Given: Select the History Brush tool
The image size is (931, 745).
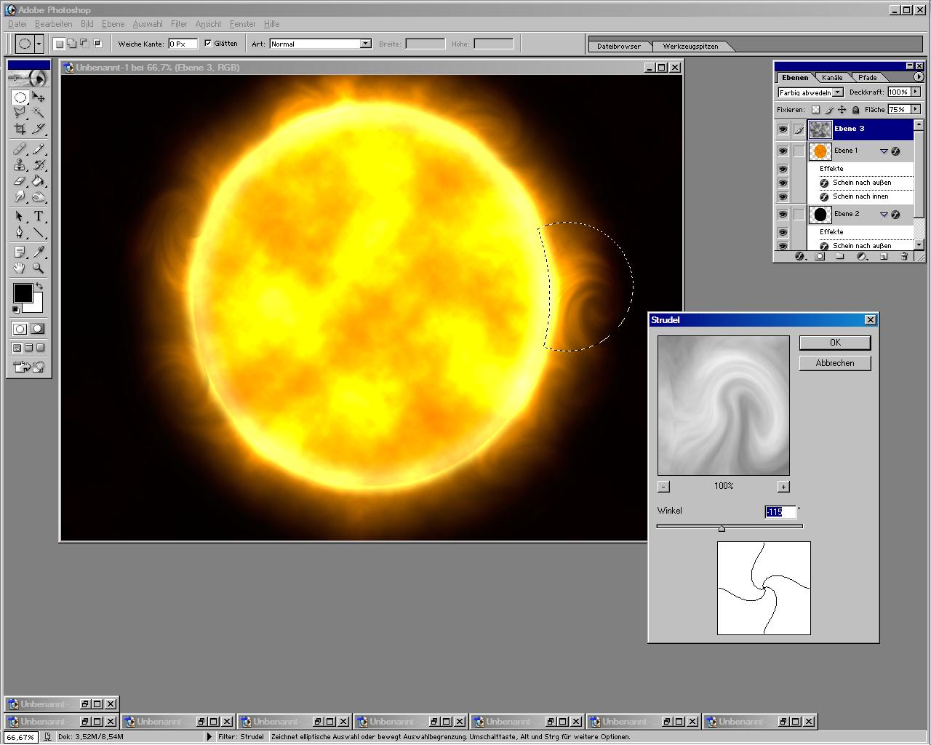Looking at the screenshot, I should coord(39,165).
